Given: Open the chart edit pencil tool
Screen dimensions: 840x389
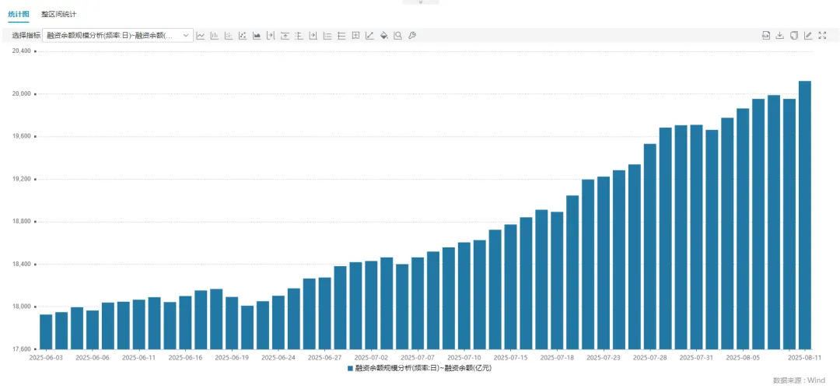Looking at the screenshot, I should [808, 36].
